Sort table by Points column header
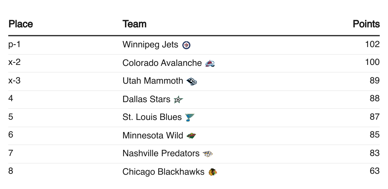This screenshot has height=189, width=388. [366, 24]
